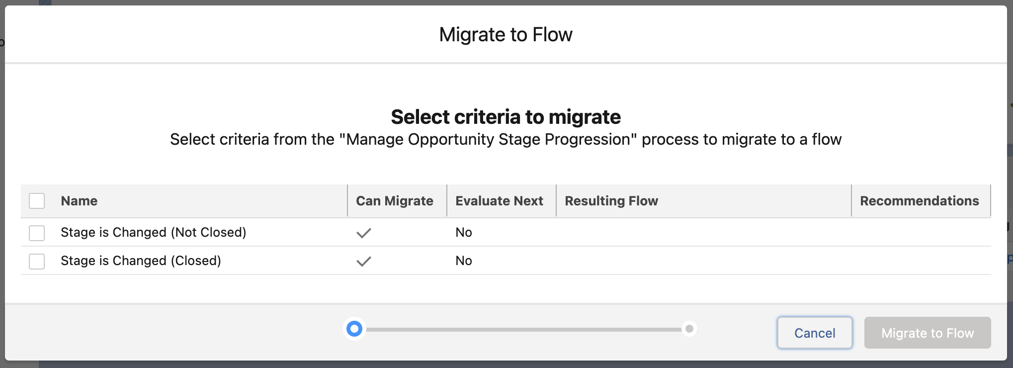
Task: Click the 'Stage is Changed (Closed)' row name
Action: click(141, 261)
